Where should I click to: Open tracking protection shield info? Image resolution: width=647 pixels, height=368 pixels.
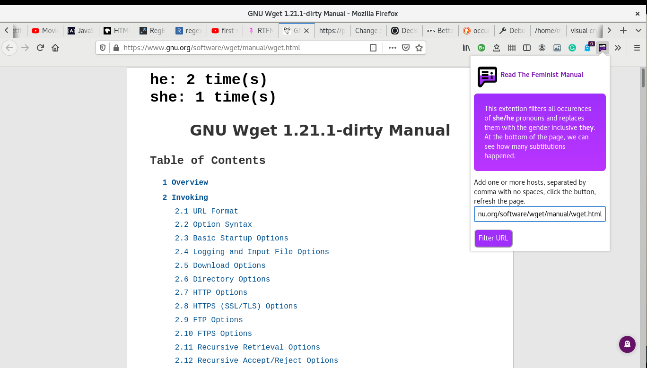pos(104,48)
